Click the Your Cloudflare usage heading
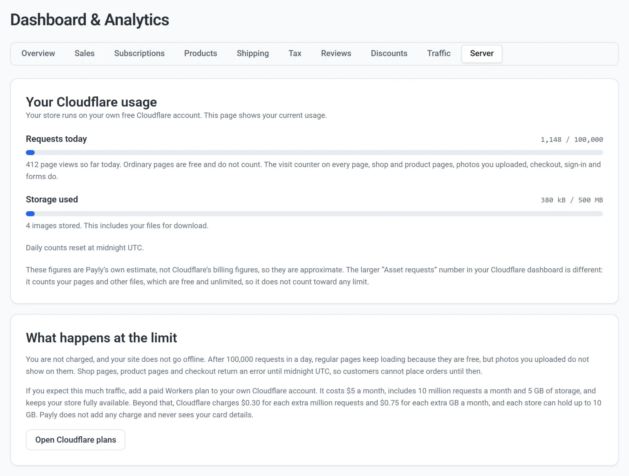 pos(91,102)
